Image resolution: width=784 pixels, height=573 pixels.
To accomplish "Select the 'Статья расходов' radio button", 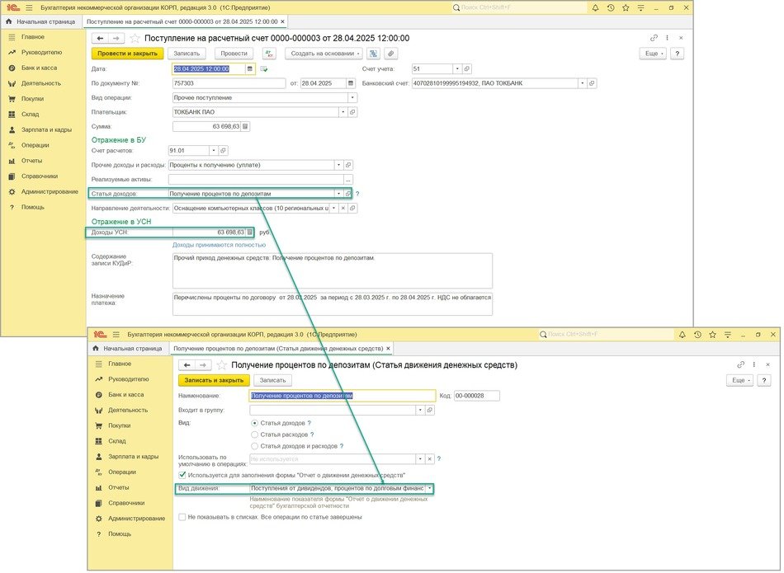I will click(x=254, y=434).
